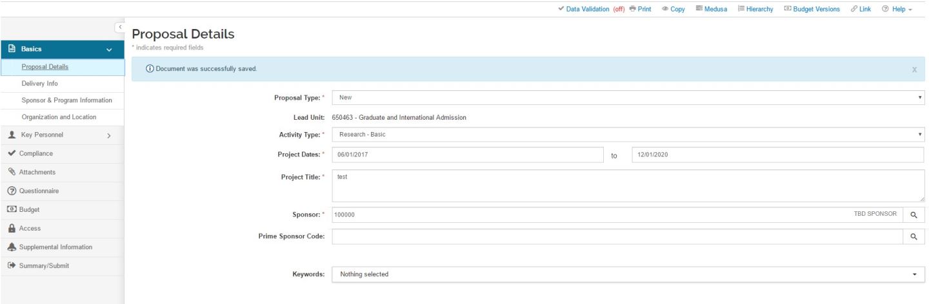Image resolution: width=929 pixels, height=304 pixels.
Task: Open the Proposal Type dropdown
Action: point(628,97)
